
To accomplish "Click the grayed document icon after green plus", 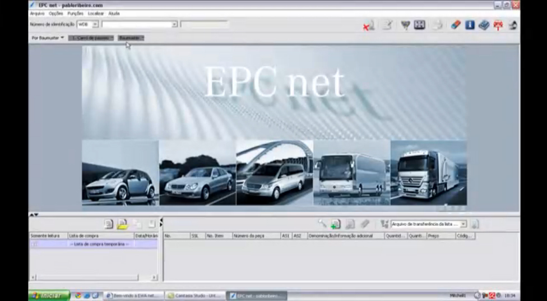I will point(350,224).
